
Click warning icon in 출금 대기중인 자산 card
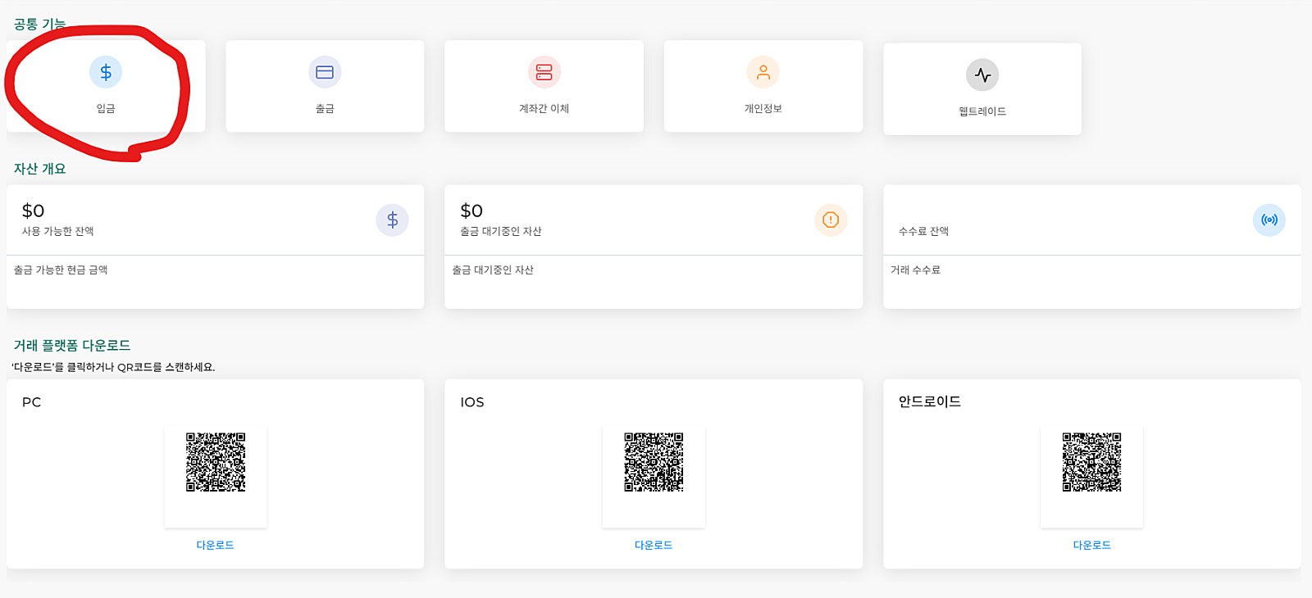831,220
